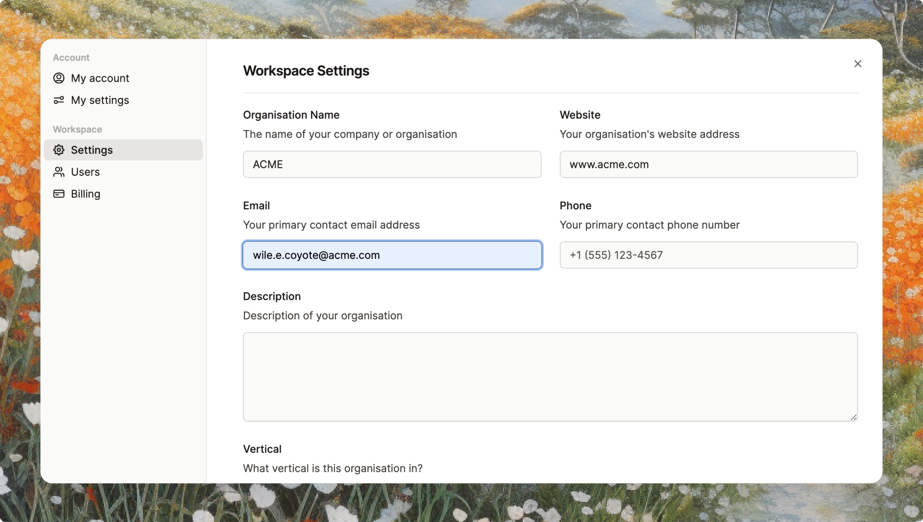Click the Organisation Name label
Viewport: 923px width, 522px height.
[291, 115]
